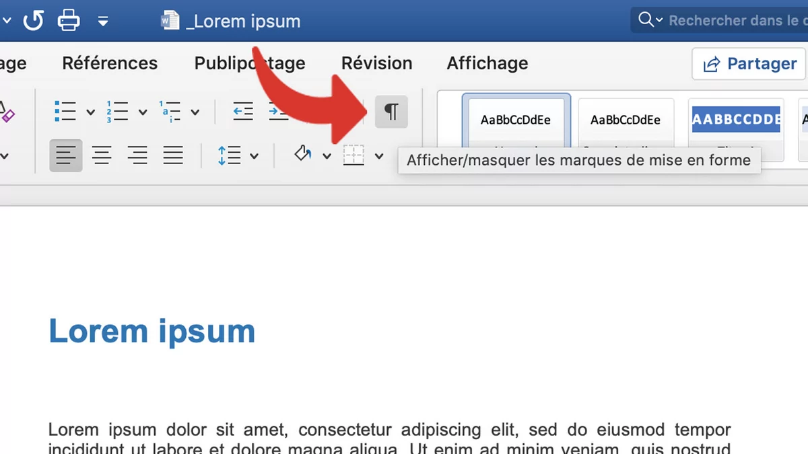Click the borders icon

click(353, 156)
